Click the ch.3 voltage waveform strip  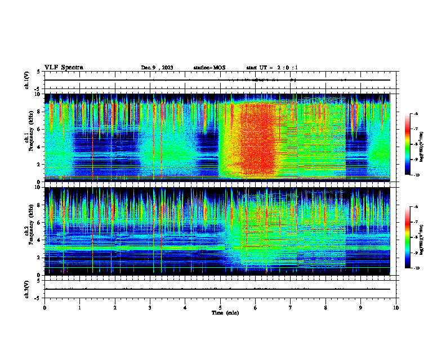[220, 289]
